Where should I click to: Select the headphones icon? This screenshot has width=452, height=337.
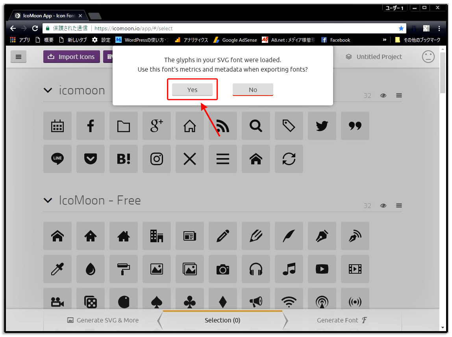pyautogui.click(x=256, y=269)
